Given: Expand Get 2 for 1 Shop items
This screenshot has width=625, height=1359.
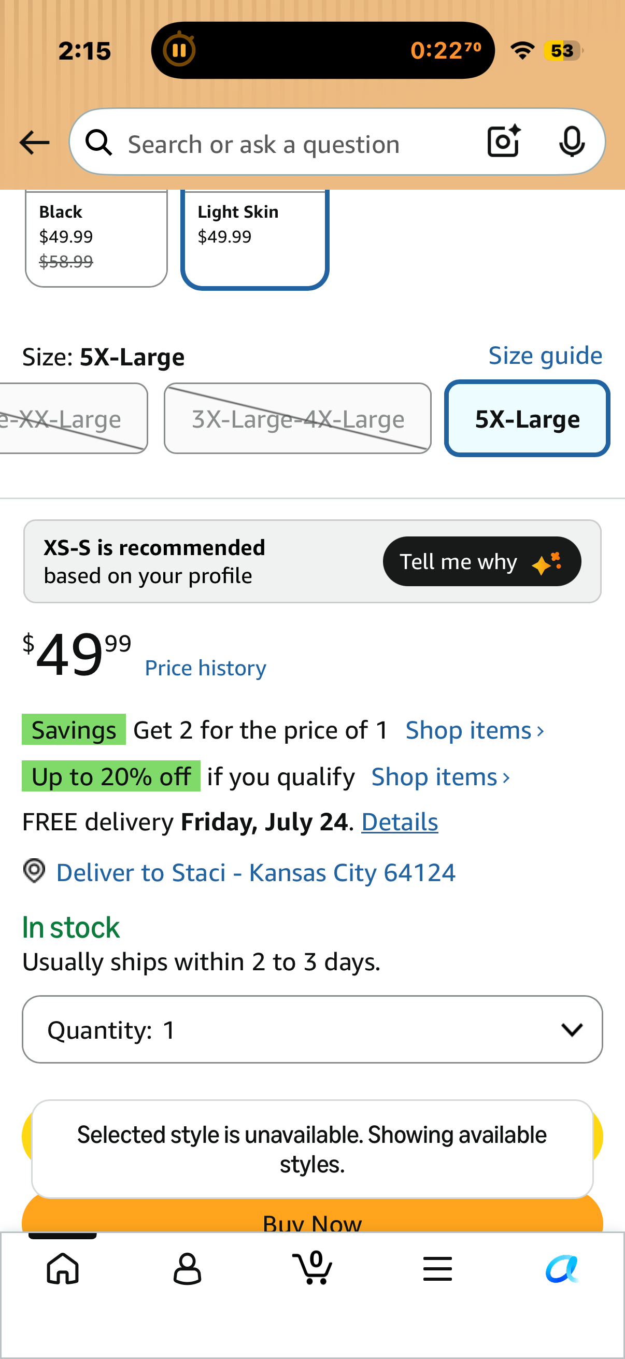Looking at the screenshot, I should [475, 731].
